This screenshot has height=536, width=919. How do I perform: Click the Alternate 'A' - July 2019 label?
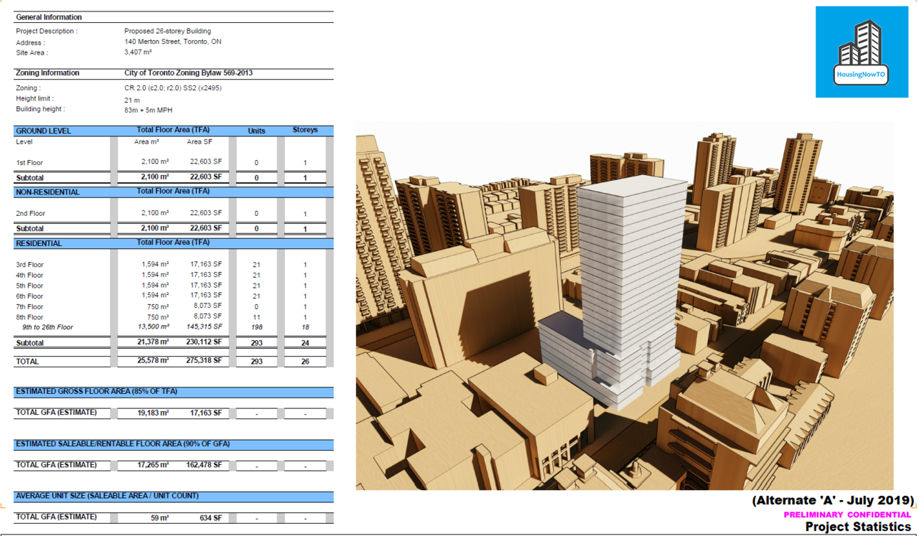833,501
